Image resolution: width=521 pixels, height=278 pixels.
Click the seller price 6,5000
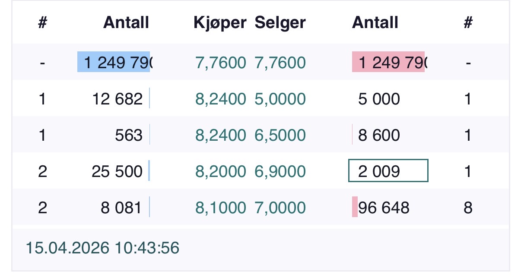pos(280,136)
